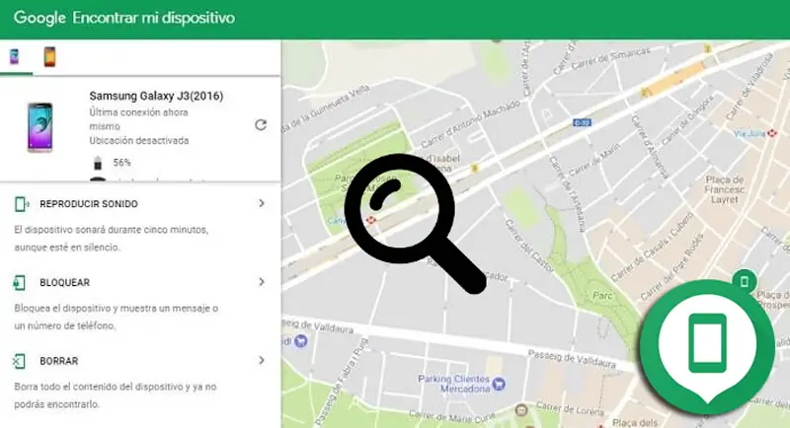
Task: Open Google Encontrar mi dispositivo header title
Action: [x=124, y=18]
